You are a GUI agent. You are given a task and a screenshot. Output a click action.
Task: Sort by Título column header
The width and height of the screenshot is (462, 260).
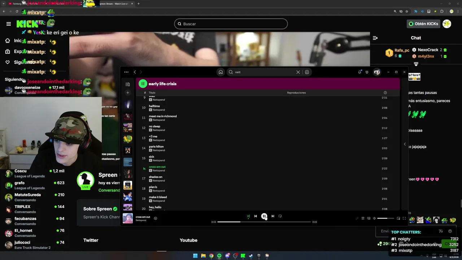click(x=152, y=93)
